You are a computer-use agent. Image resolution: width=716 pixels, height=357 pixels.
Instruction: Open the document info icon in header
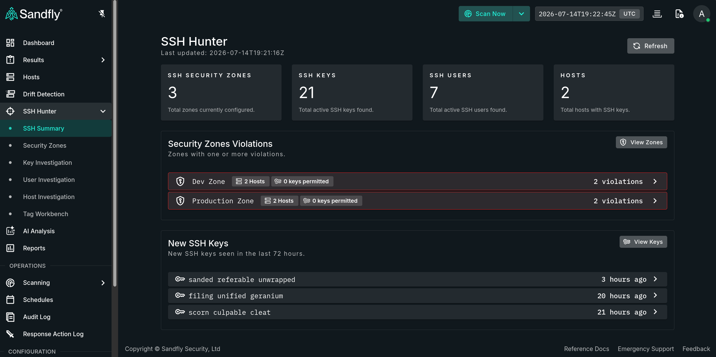[679, 14]
